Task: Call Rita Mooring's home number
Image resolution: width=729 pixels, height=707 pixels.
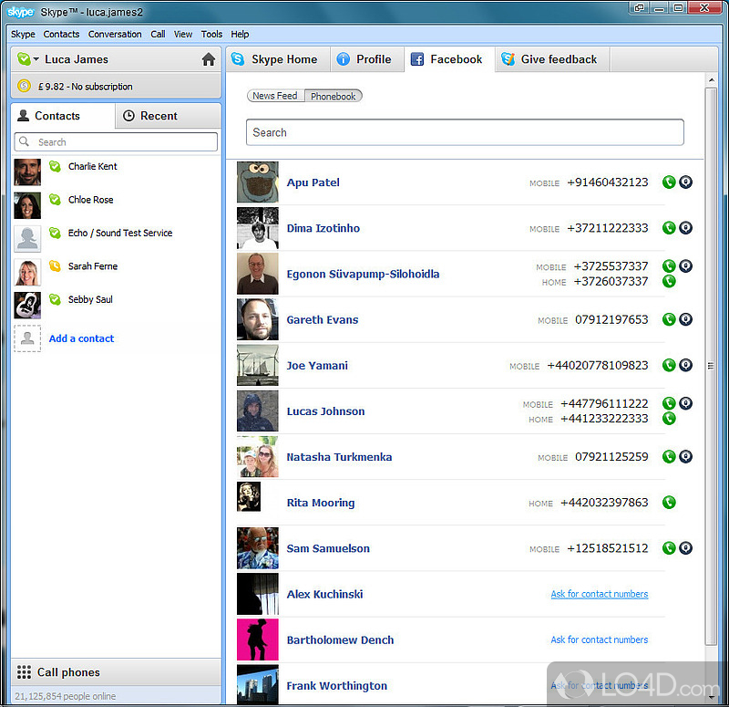Action: coord(669,503)
